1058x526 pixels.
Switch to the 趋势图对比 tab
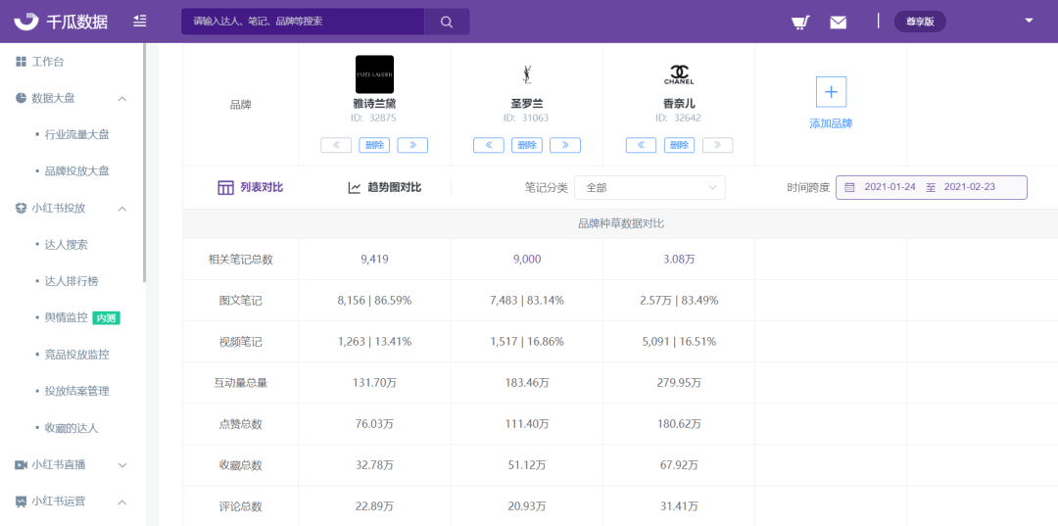385,187
